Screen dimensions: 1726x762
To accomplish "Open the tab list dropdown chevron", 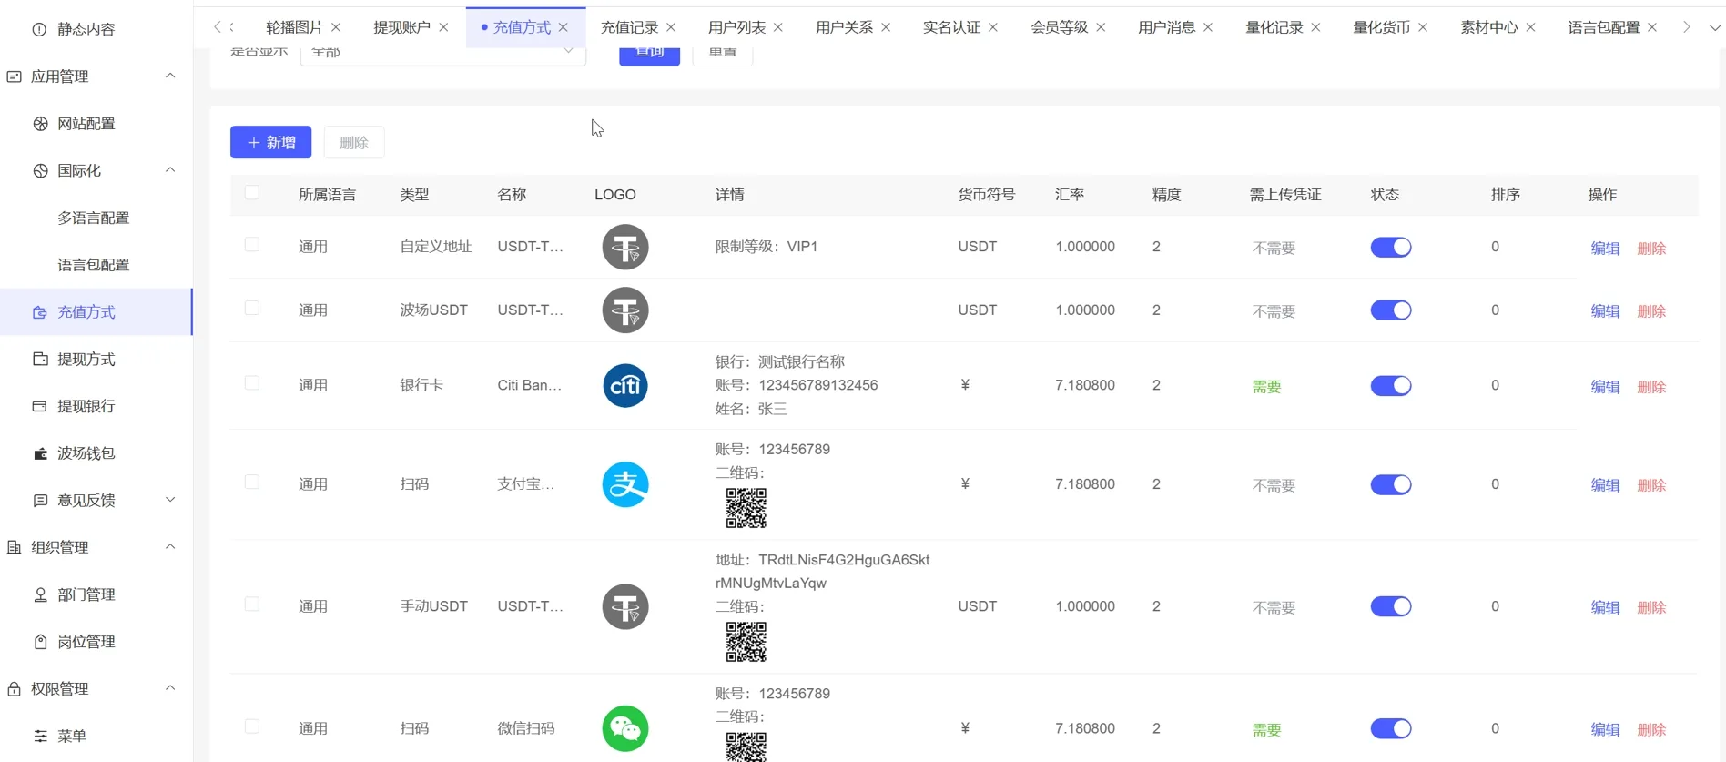I will [1714, 27].
